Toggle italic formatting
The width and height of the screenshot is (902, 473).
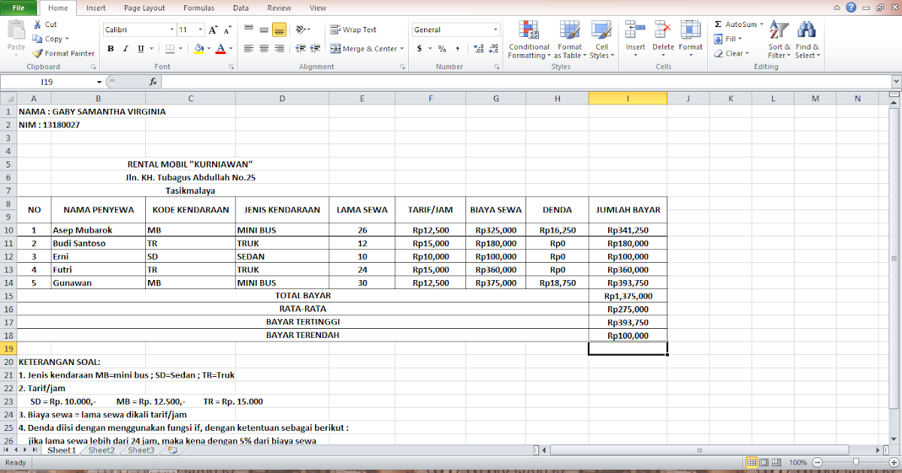coord(125,47)
